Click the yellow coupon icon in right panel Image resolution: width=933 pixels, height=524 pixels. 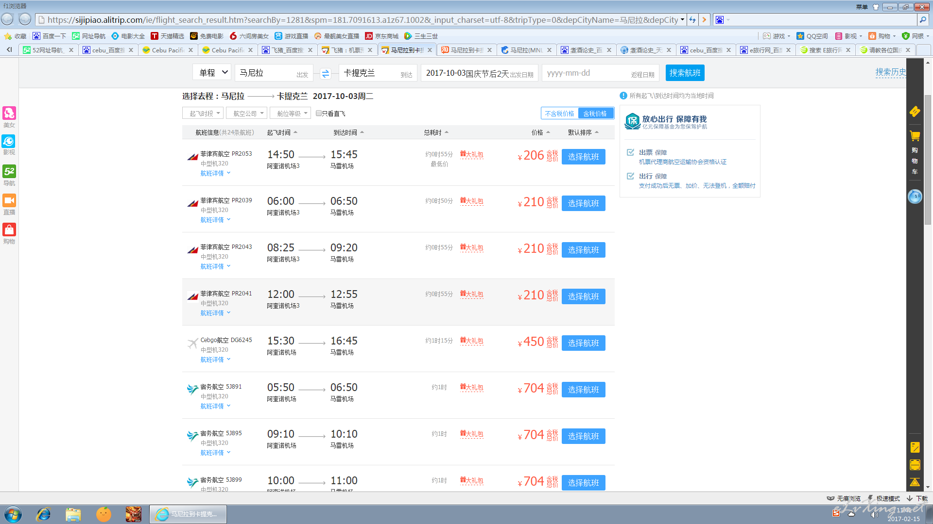click(x=915, y=112)
